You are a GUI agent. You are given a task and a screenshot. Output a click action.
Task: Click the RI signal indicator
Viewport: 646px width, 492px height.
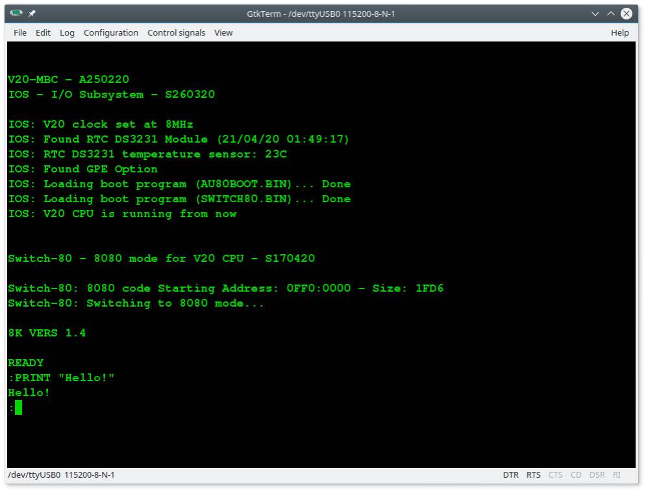click(617, 475)
